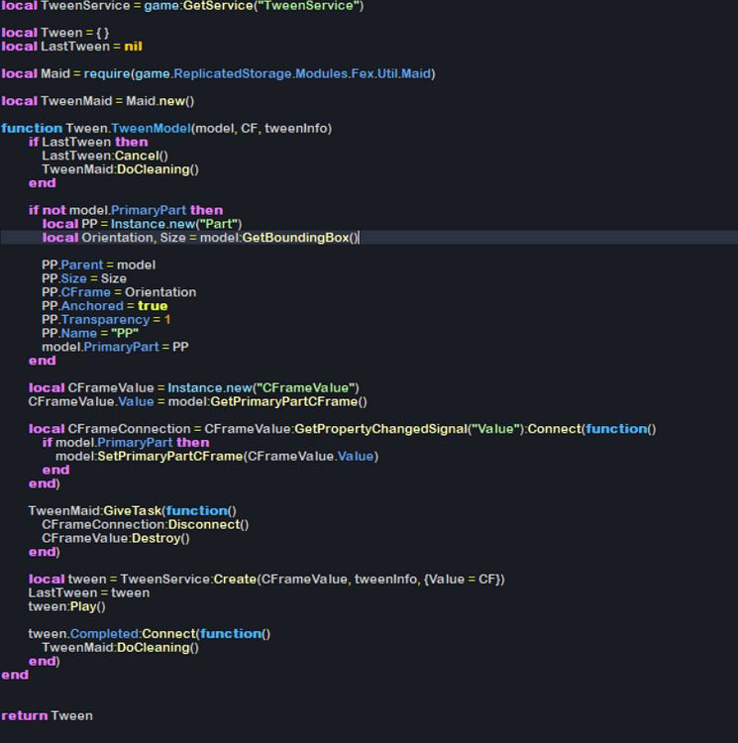
Task: Click the 'model:GetPrimaryPartCFrame()' assignment line
Action: coord(197,402)
